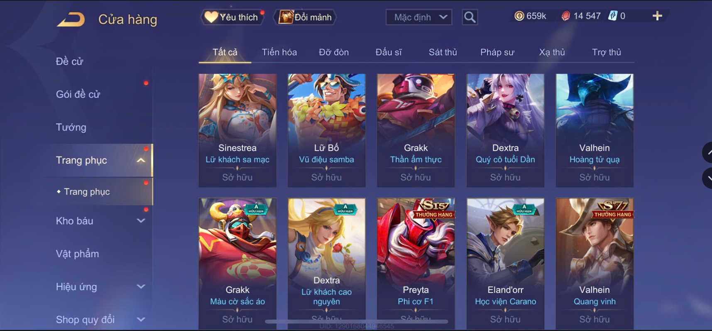Open the Valhein Quang vinh skin card

click(x=595, y=263)
